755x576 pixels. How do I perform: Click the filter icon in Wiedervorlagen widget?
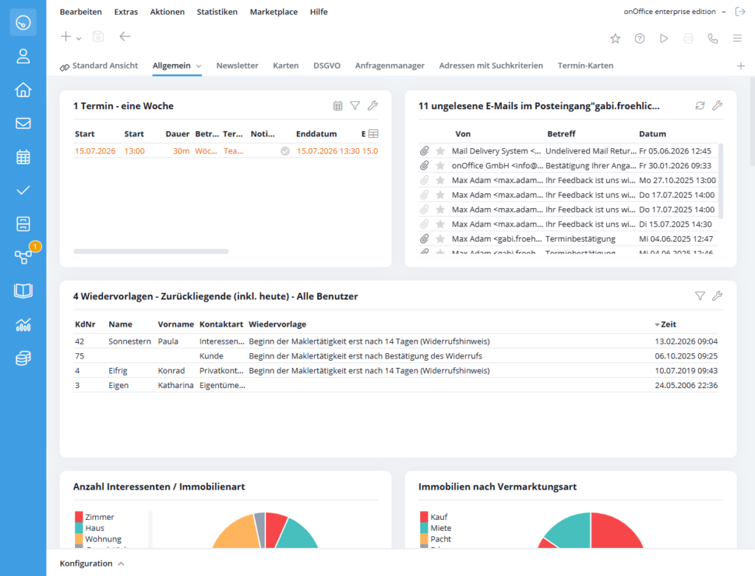pyautogui.click(x=700, y=296)
